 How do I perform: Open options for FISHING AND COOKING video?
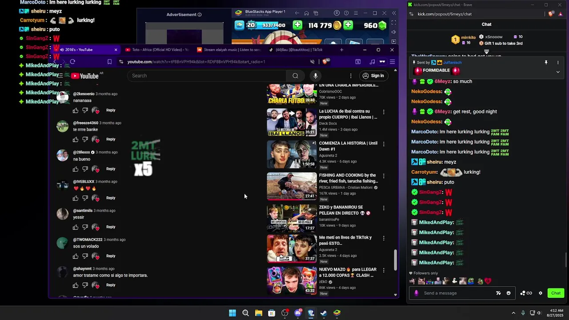coord(384,176)
